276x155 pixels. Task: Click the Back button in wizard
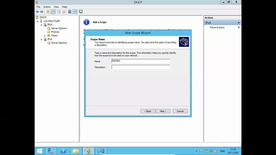coord(148,111)
